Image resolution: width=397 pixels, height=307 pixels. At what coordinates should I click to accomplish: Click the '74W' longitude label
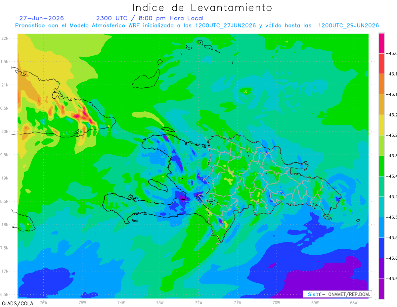(121, 302)
